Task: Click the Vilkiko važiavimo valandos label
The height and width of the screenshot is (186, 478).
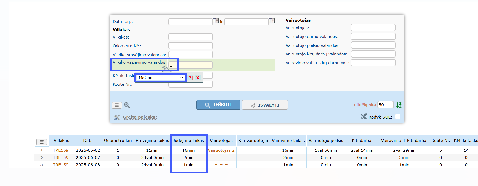Action: (x=139, y=62)
